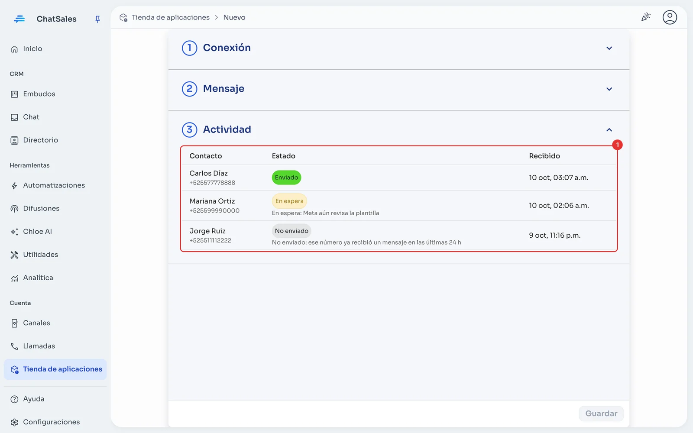Image resolution: width=693 pixels, height=433 pixels.
Task: Click the Canales device icon
Action: [x=14, y=323]
